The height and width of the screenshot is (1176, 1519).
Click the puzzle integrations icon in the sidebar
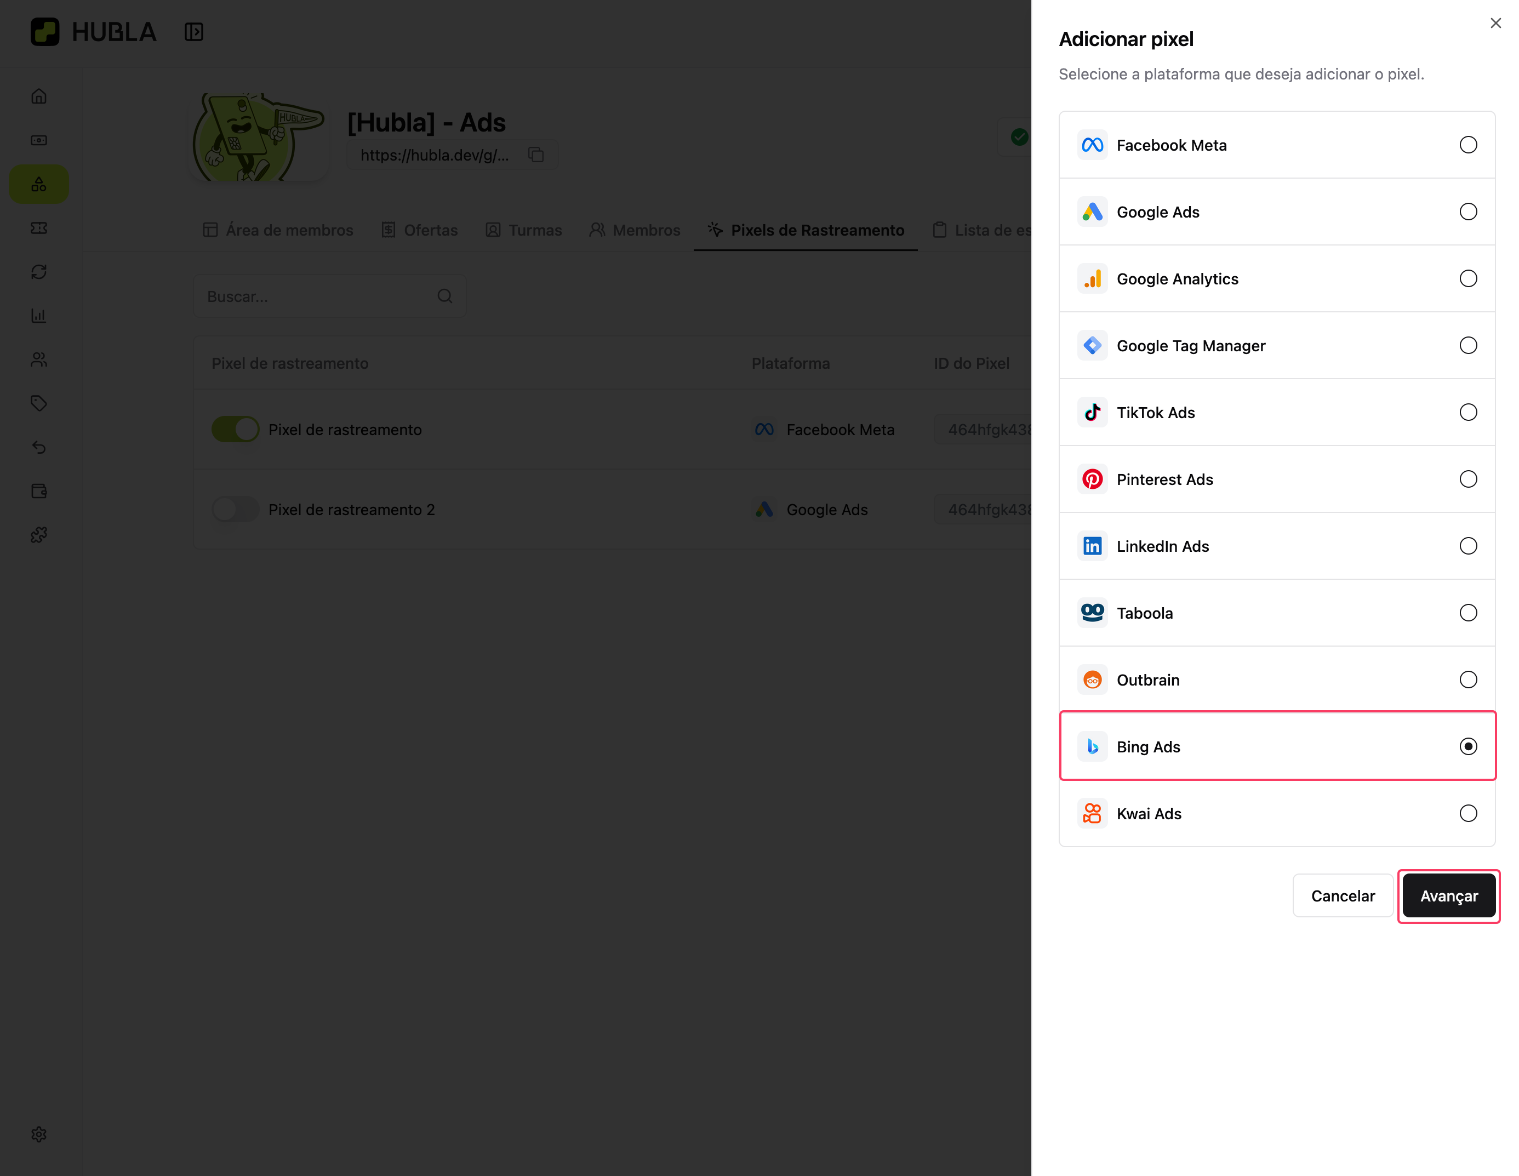(x=39, y=535)
